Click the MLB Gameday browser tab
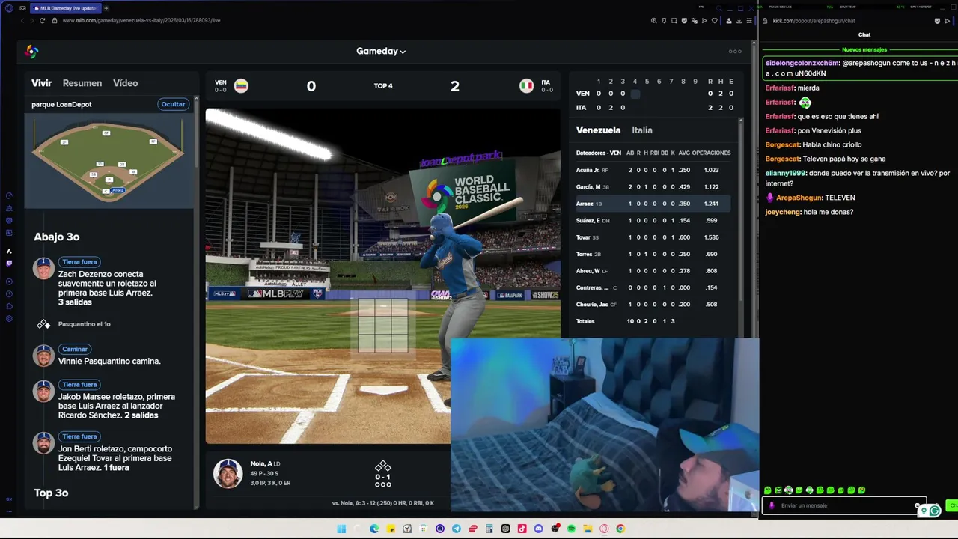Viewport: 958px width, 539px height. coord(64,8)
